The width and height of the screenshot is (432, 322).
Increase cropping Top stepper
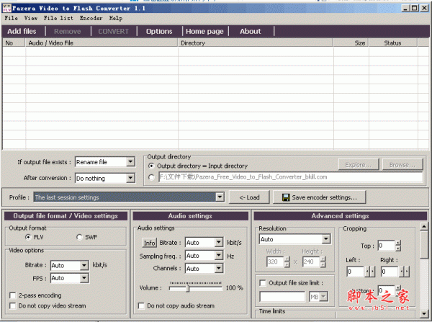click(x=398, y=243)
